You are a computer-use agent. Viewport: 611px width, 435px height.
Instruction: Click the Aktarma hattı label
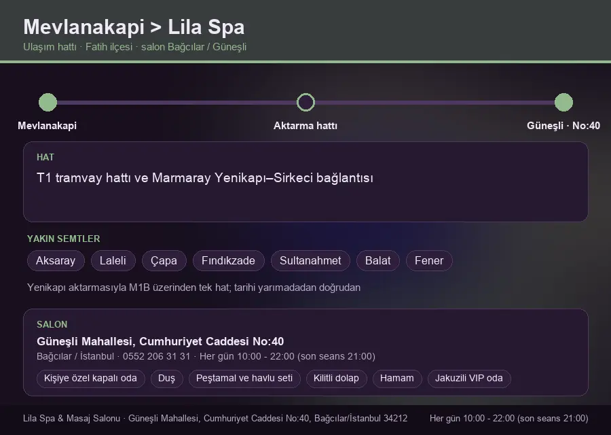305,126
